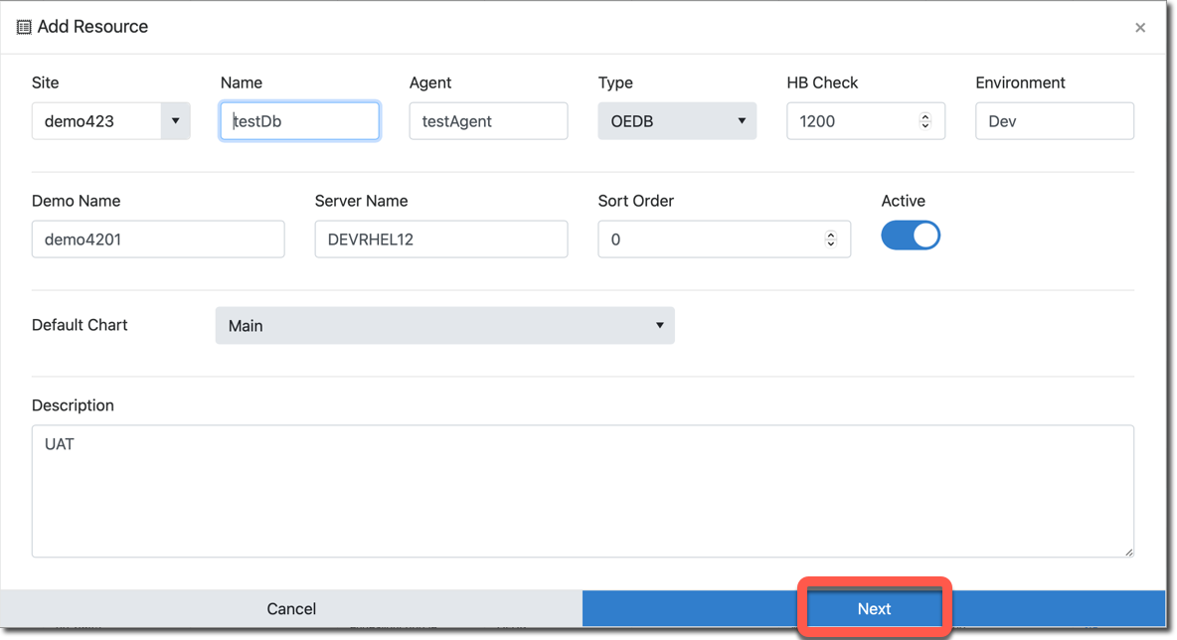
Task: Click the Sort Order stepper arrows
Action: 830,240
